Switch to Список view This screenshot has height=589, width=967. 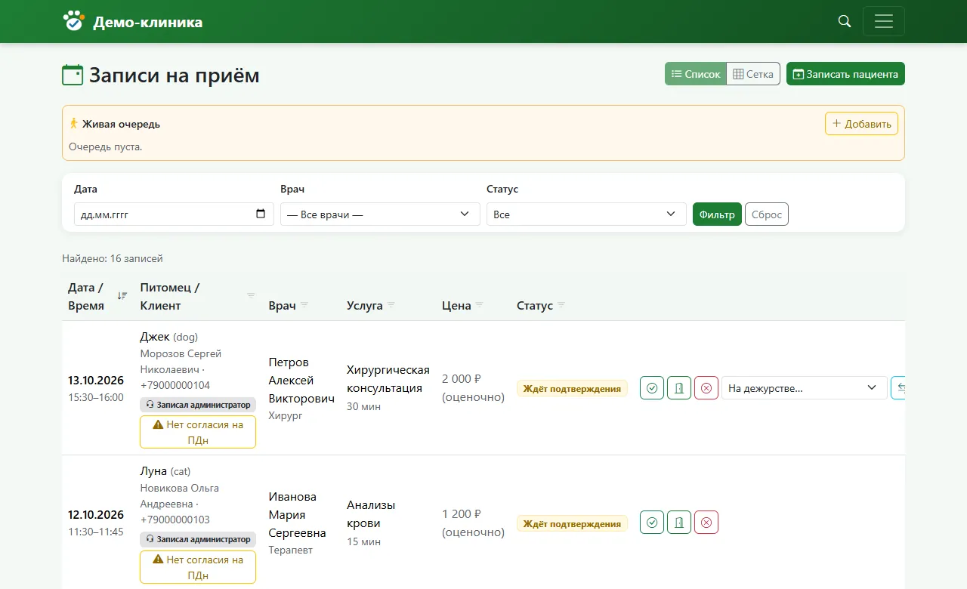[x=696, y=74]
